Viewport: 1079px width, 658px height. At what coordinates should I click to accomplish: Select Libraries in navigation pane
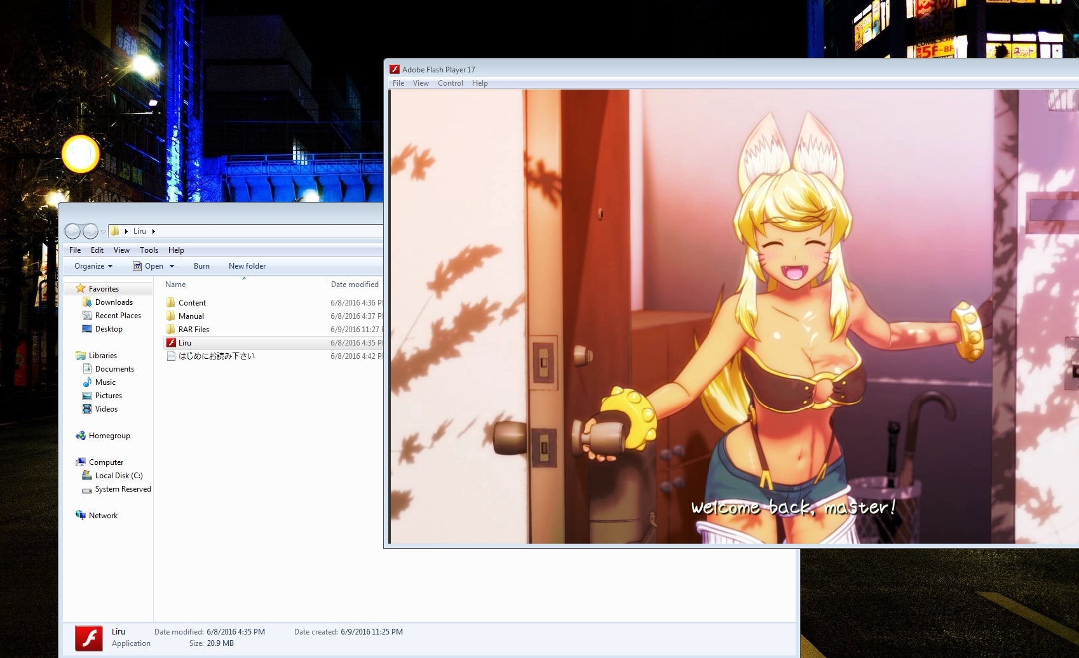103,356
